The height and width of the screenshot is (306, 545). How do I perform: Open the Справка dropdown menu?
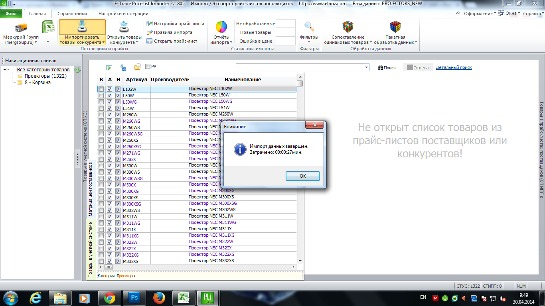tap(533, 14)
